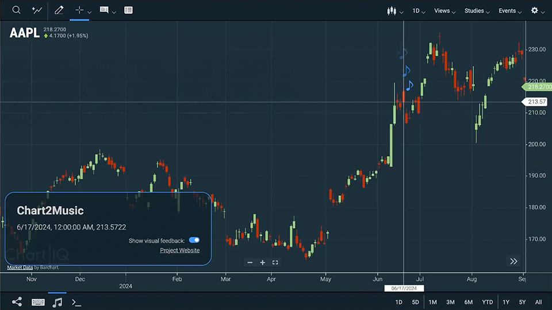552x310 pixels.
Task: Click the chart share icon
Action: (17, 302)
